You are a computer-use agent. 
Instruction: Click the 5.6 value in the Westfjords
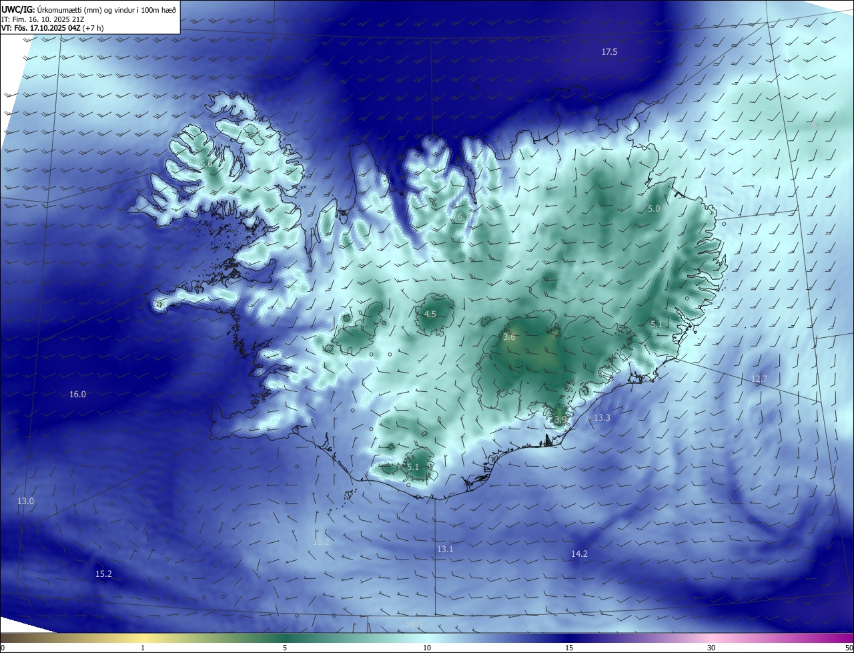[206, 164]
